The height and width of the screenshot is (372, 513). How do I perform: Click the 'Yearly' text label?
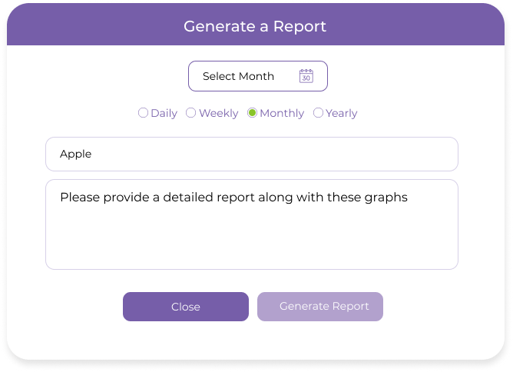[342, 113]
